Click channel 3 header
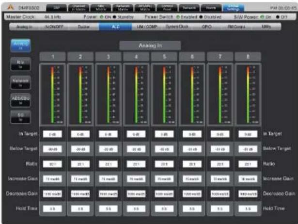The height and width of the screenshot is (224, 298). coord(109,57)
